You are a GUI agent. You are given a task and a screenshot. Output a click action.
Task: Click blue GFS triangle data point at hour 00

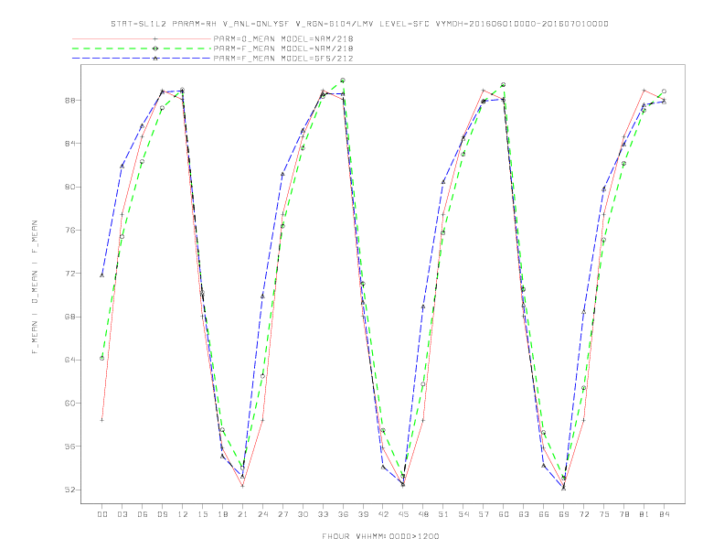[102, 275]
